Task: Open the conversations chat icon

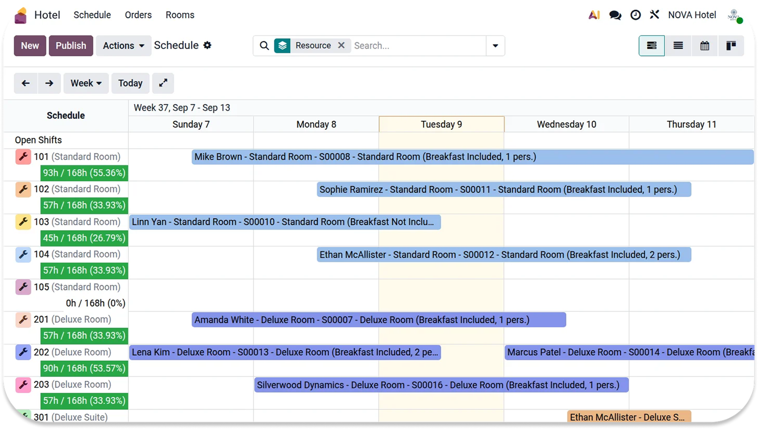Action: (615, 15)
